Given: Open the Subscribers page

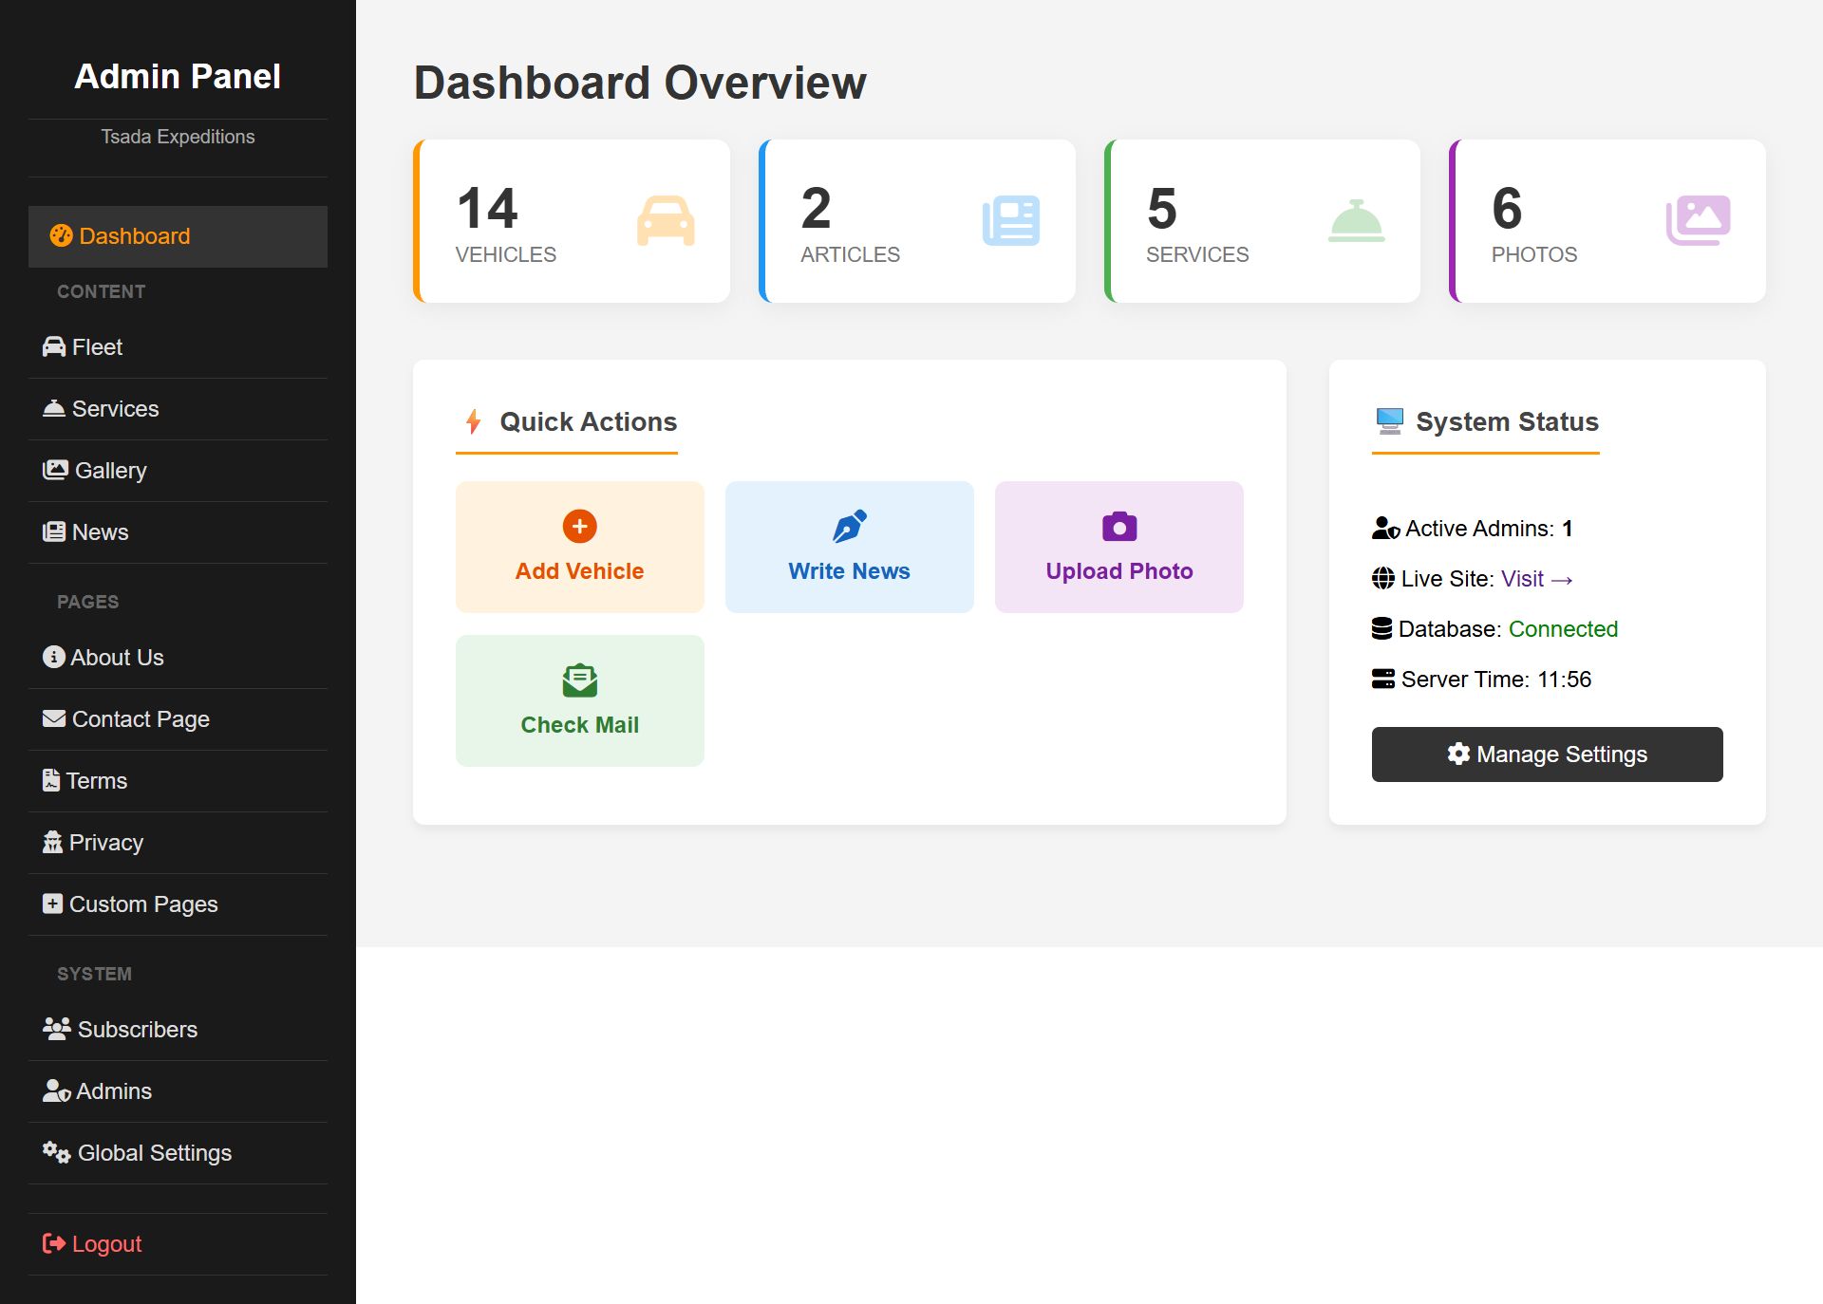Looking at the screenshot, I should click(x=137, y=1030).
